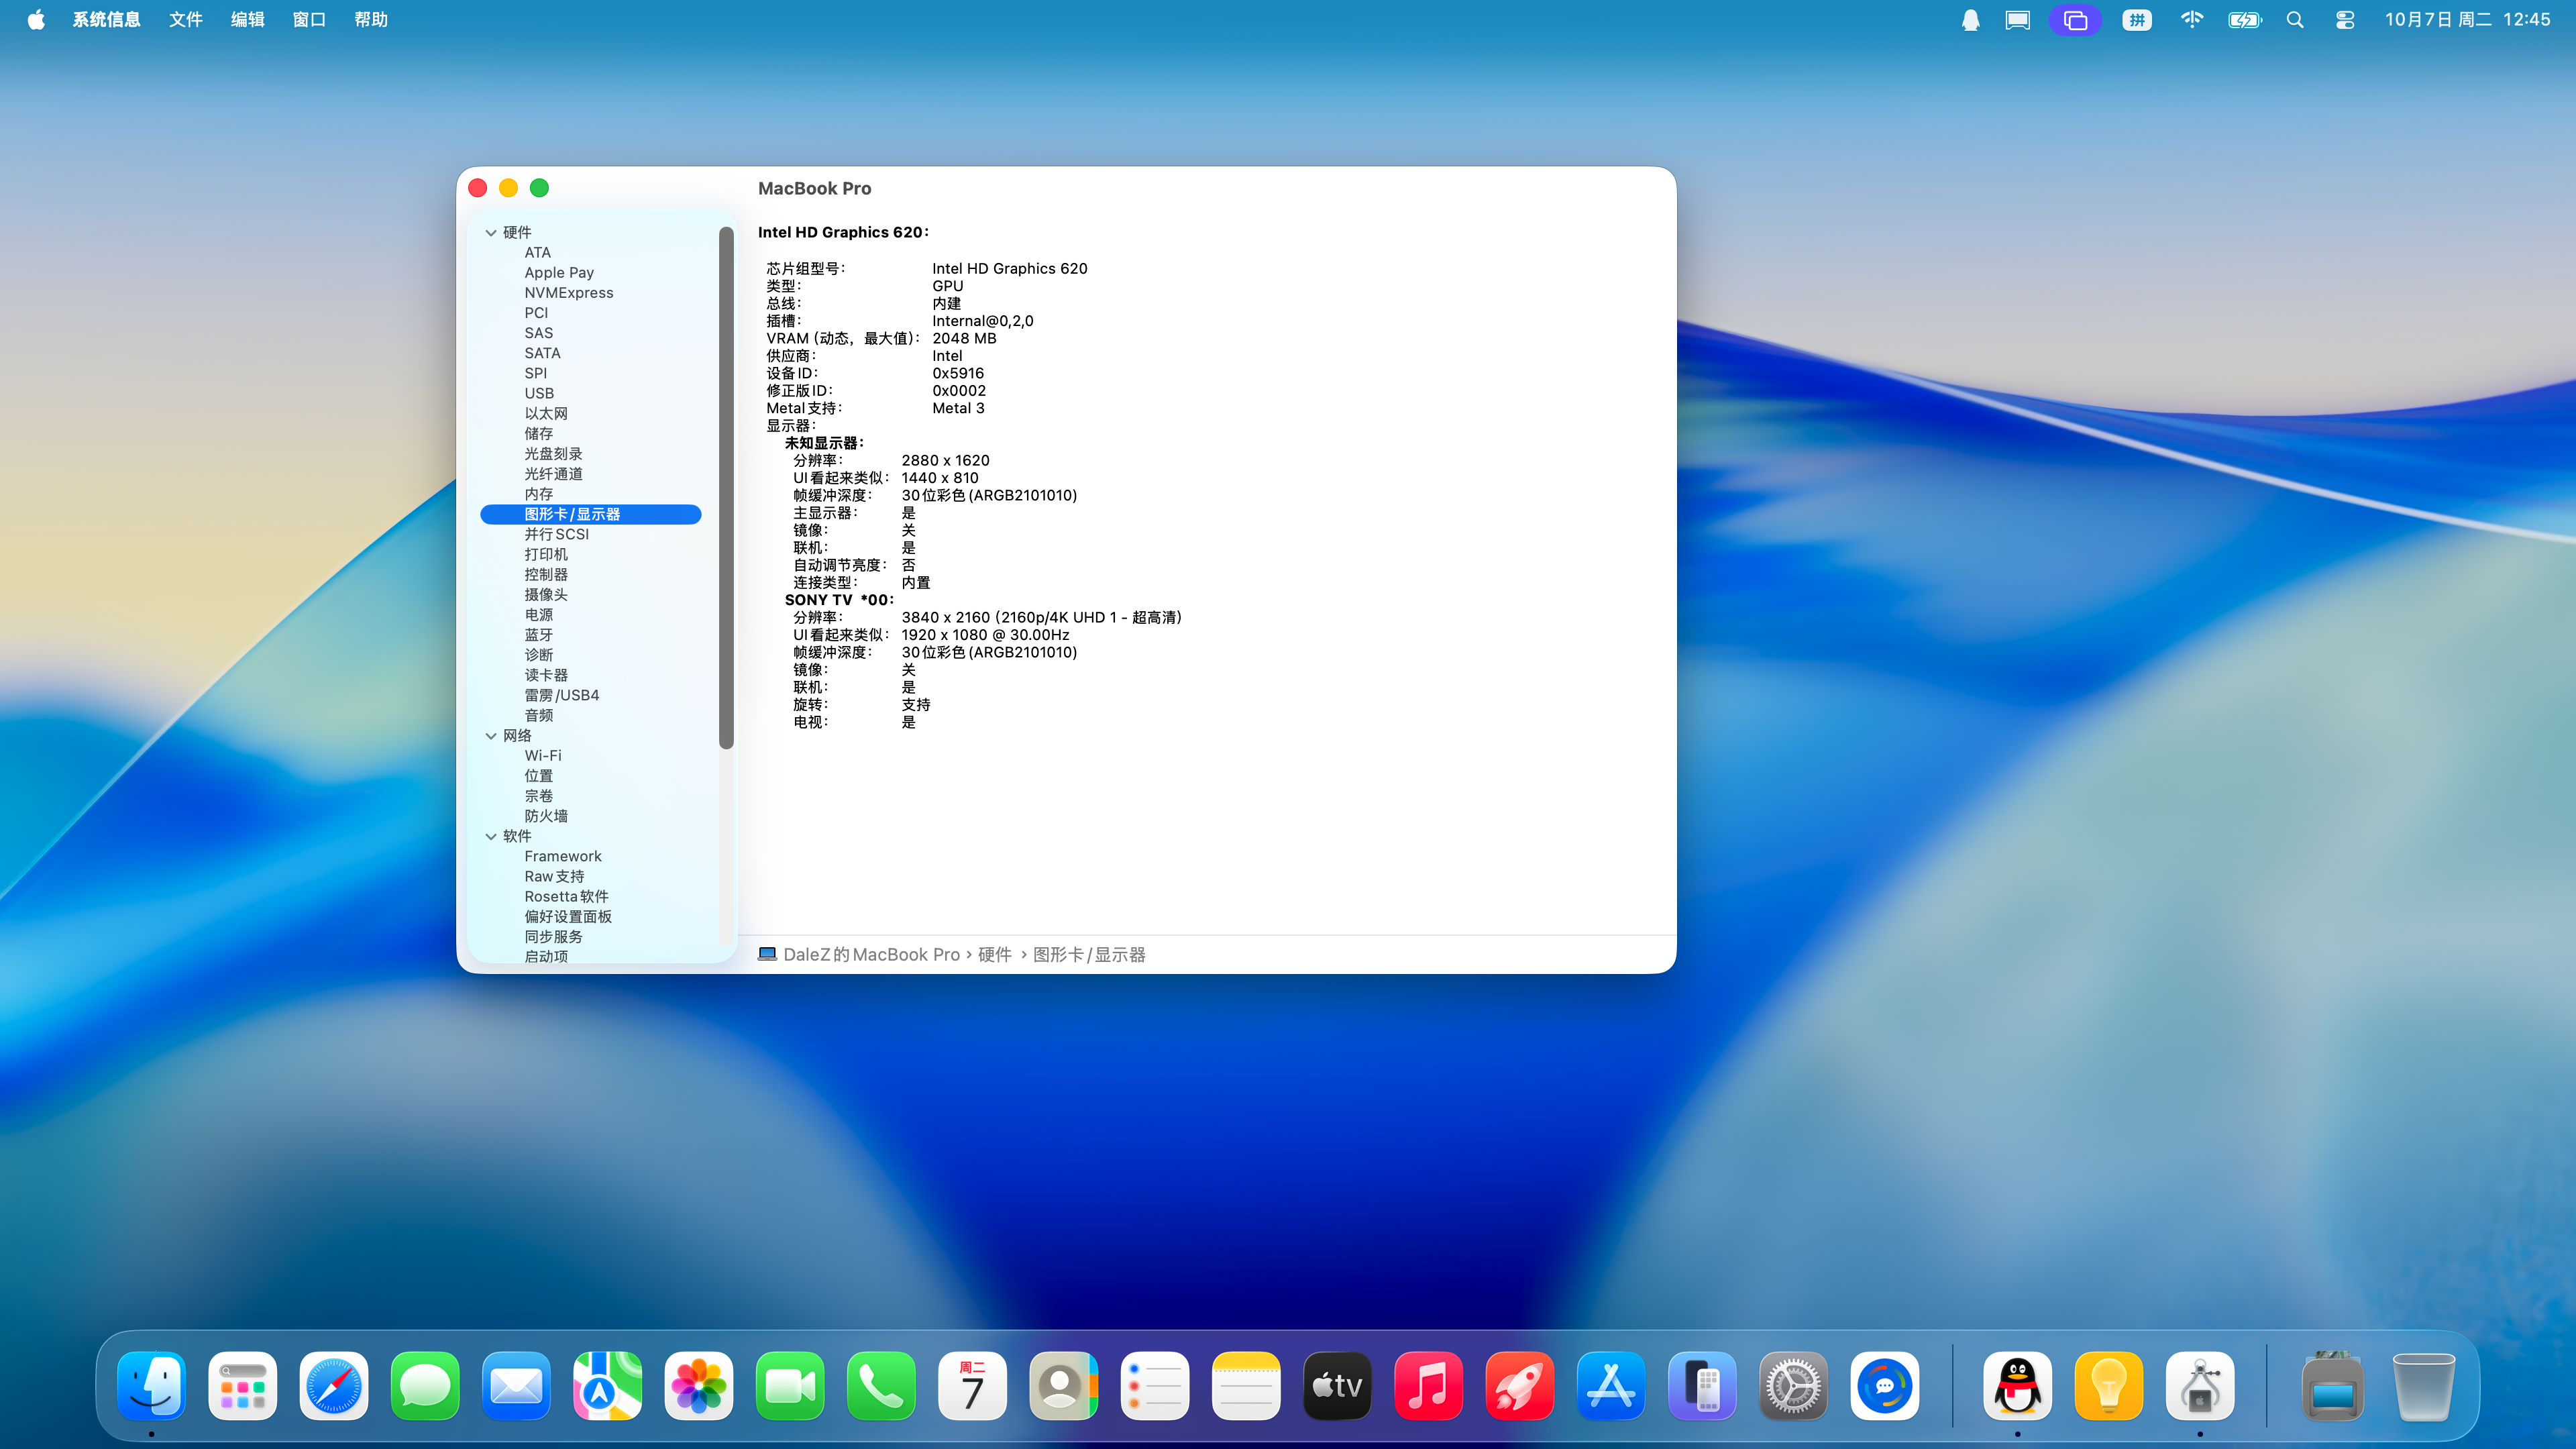Select 蓝牙 Bluetooth in the sidebar
Screen dimensions: 2576x1449
pyautogui.click(x=538, y=634)
